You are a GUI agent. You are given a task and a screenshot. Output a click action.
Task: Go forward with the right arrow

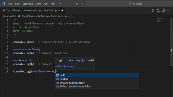[x=82, y=4]
